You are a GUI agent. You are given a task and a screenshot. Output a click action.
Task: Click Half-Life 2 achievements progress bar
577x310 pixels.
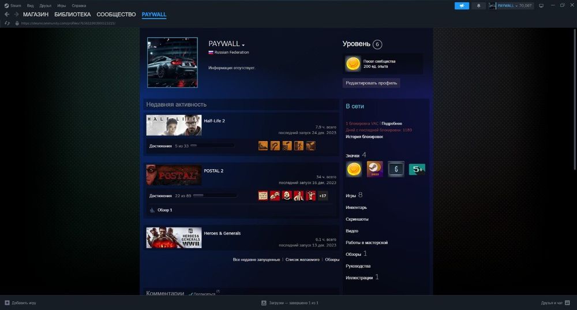tap(212, 146)
